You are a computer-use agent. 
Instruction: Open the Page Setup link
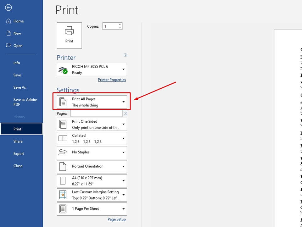click(x=117, y=219)
